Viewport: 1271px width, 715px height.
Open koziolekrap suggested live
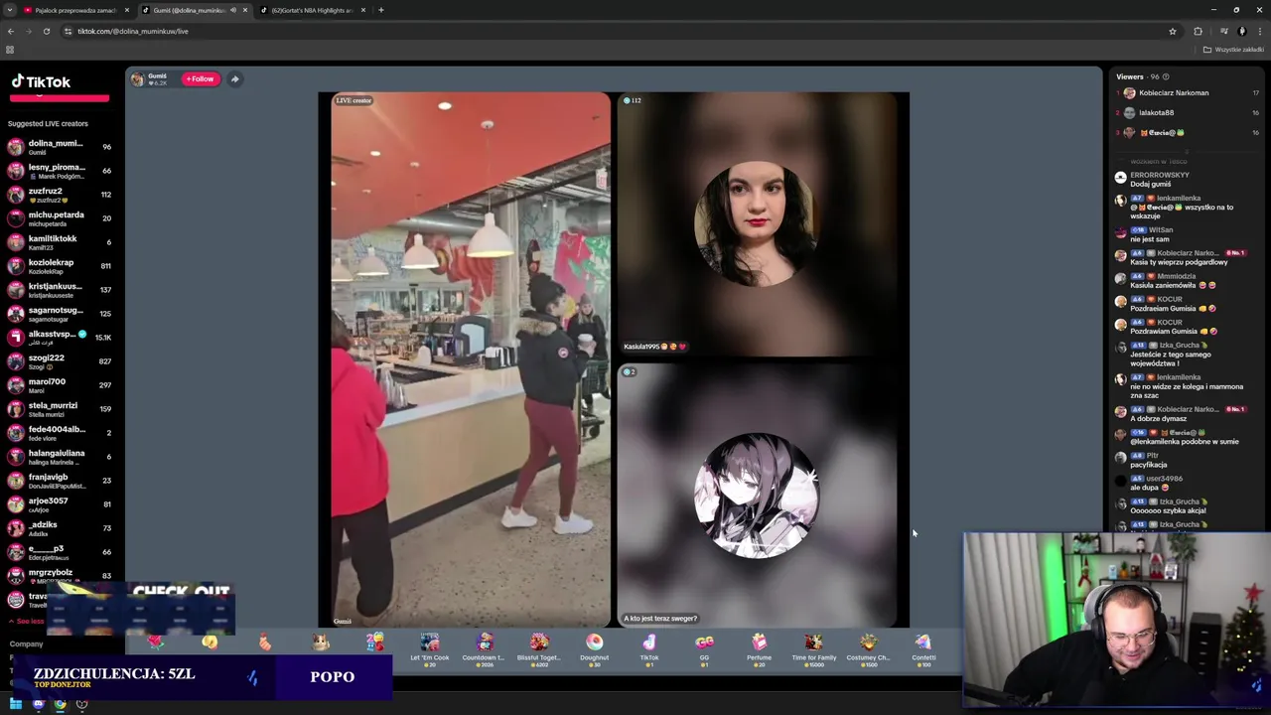click(60, 266)
